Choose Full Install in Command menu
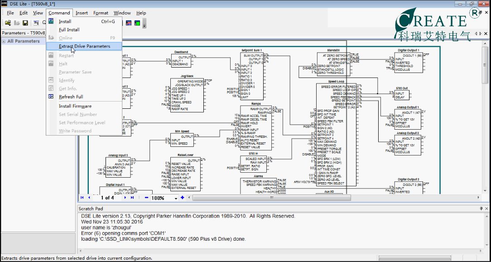Screen dimensions: 491x262 click(x=84, y=30)
